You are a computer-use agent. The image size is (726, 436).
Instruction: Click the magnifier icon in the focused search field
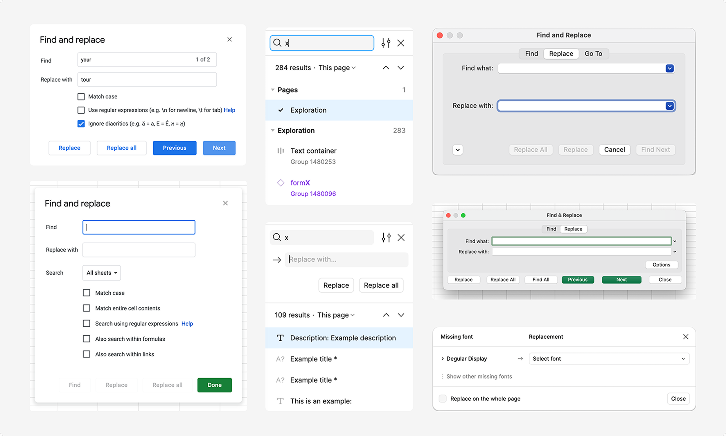pos(277,43)
